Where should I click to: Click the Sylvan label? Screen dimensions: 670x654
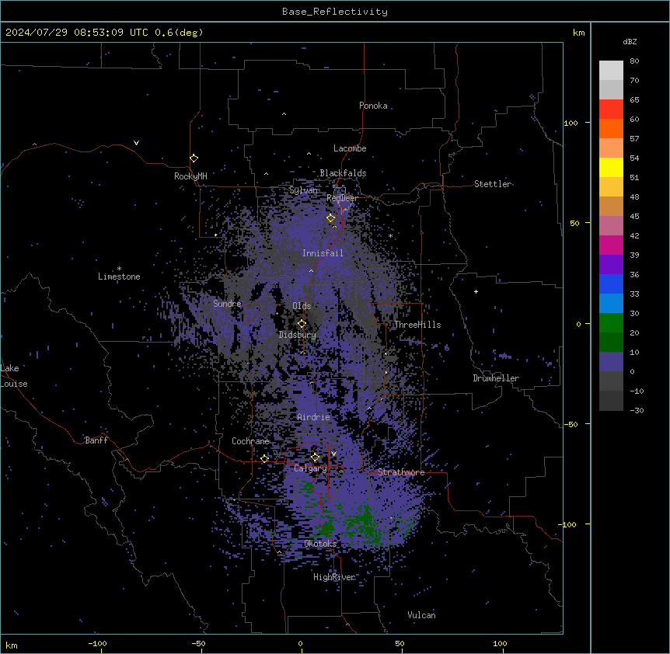(x=303, y=190)
